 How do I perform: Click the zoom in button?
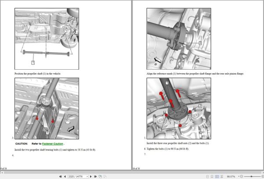tap(263, 176)
